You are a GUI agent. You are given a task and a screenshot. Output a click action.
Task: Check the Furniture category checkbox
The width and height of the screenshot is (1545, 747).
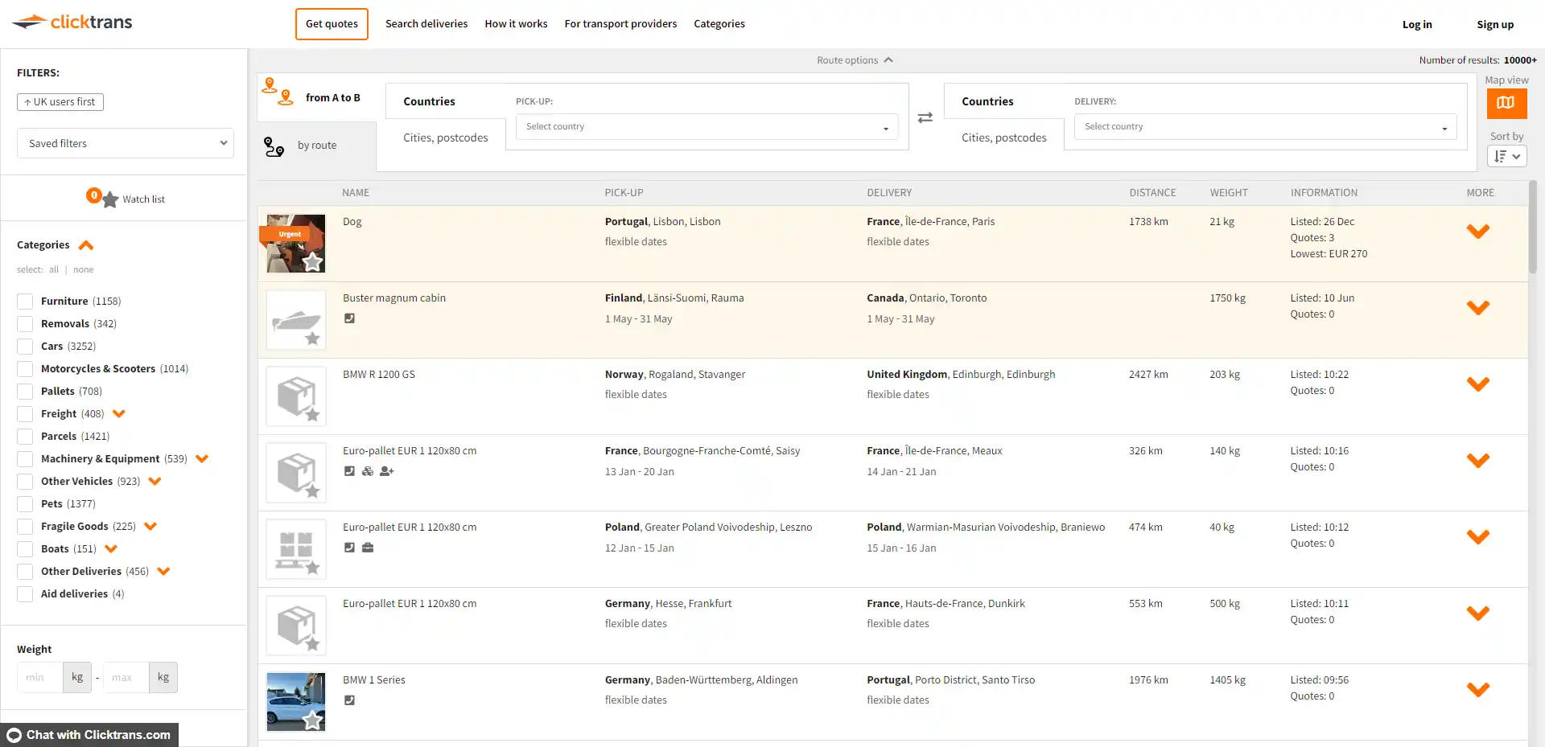tap(25, 302)
